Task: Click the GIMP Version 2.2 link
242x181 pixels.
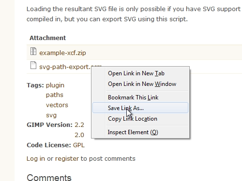Action: coord(79,125)
